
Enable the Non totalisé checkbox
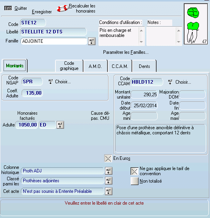134,181
